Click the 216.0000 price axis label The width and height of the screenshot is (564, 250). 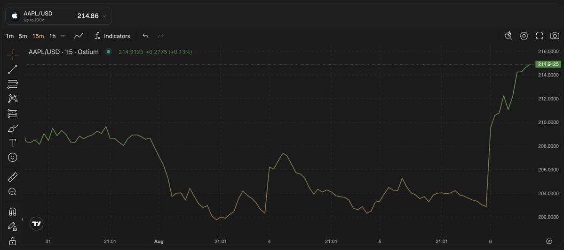pyautogui.click(x=548, y=52)
